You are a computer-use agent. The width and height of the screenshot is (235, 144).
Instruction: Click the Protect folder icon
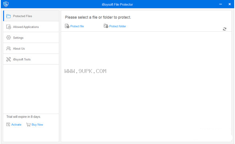tap(106, 26)
